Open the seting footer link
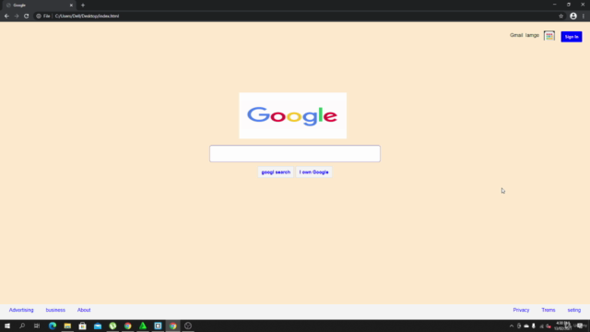The image size is (590, 332). tap(573, 310)
